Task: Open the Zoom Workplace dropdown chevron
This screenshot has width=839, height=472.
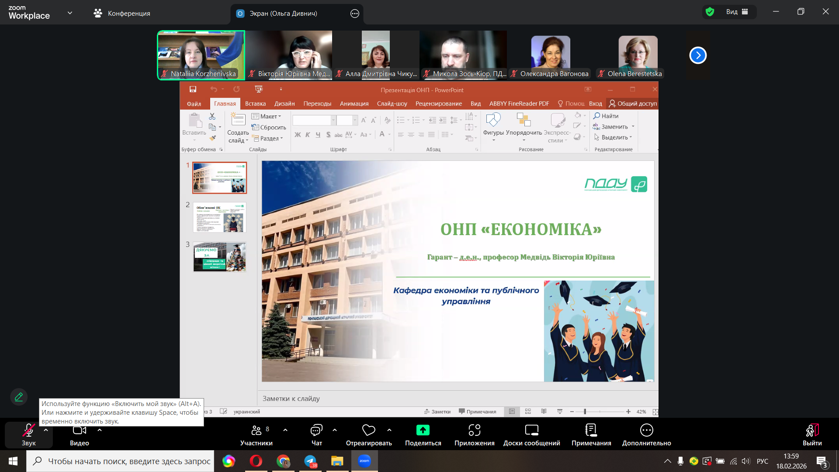Action: [70, 13]
